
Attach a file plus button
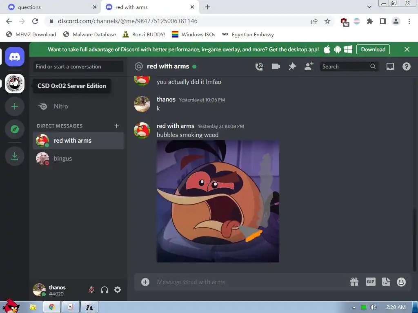(x=145, y=282)
